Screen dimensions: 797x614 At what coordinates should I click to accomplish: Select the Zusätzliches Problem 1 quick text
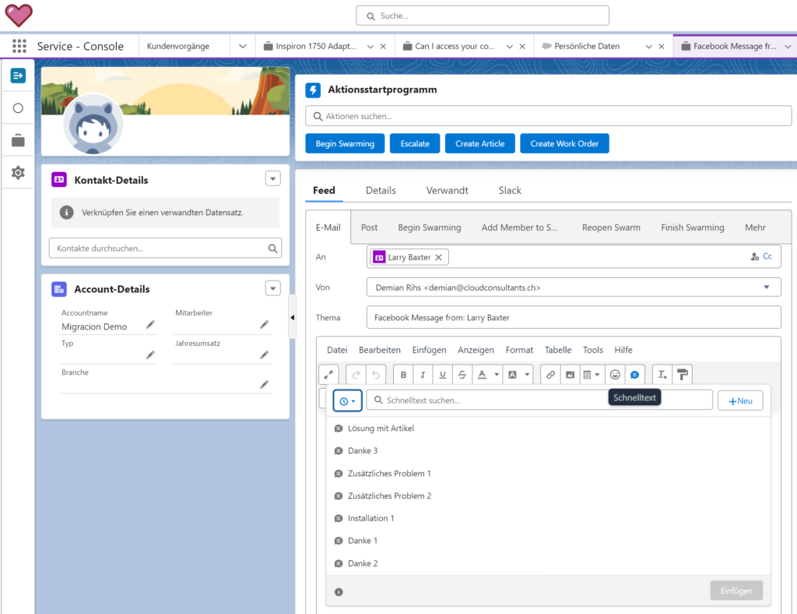coord(388,473)
